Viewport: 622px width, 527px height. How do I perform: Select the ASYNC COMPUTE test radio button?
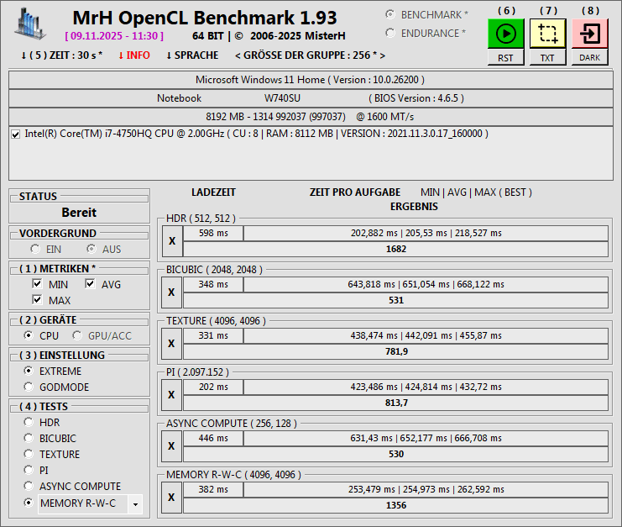point(29,486)
